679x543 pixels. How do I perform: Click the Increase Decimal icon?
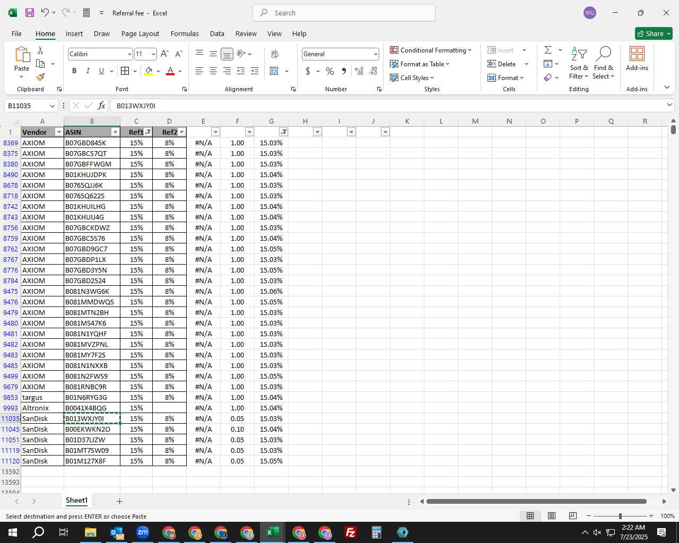(x=359, y=71)
